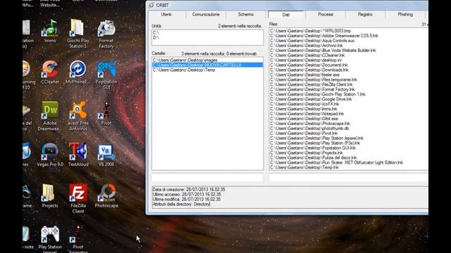Select IcoFX.lnk file entry

pos(304,104)
